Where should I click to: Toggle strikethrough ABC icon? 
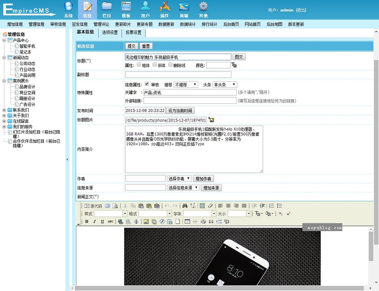pyautogui.click(x=110, y=221)
